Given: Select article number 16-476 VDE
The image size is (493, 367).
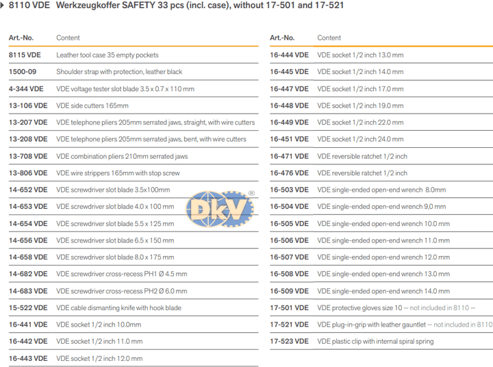Looking at the screenshot, I should [x=289, y=173].
